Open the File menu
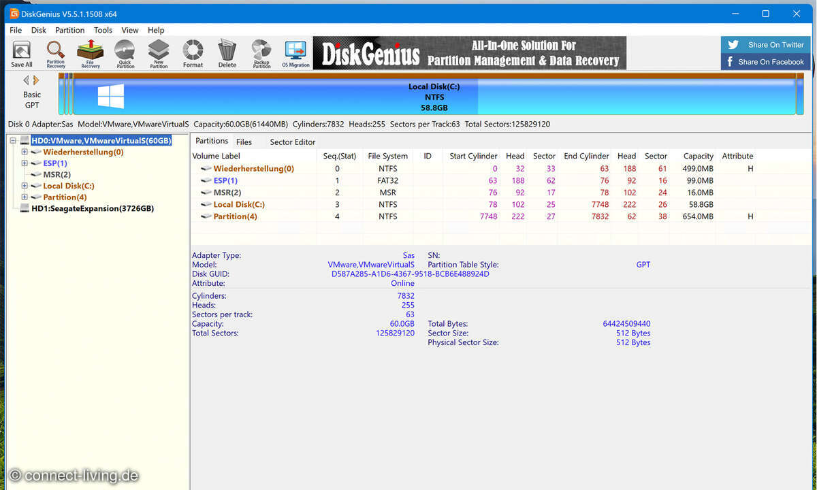Image resolution: width=817 pixels, height=490 pixels. (x=16, y=30)
